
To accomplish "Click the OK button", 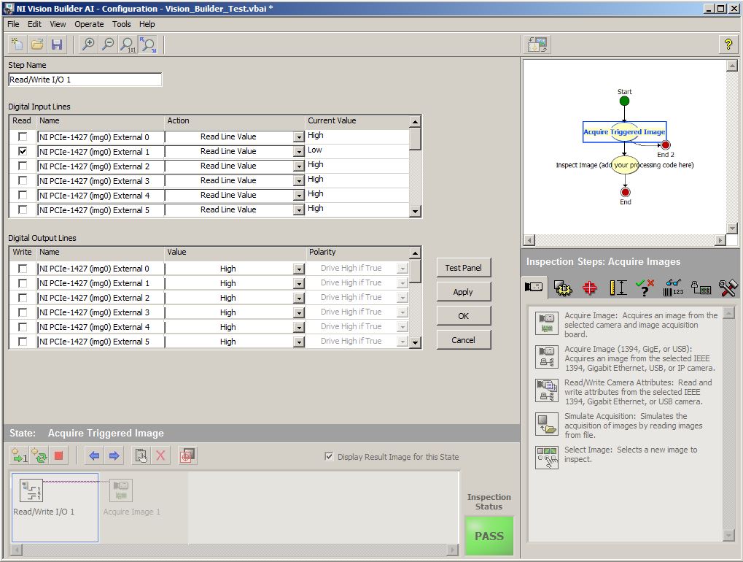I will (x=464, y=316).
